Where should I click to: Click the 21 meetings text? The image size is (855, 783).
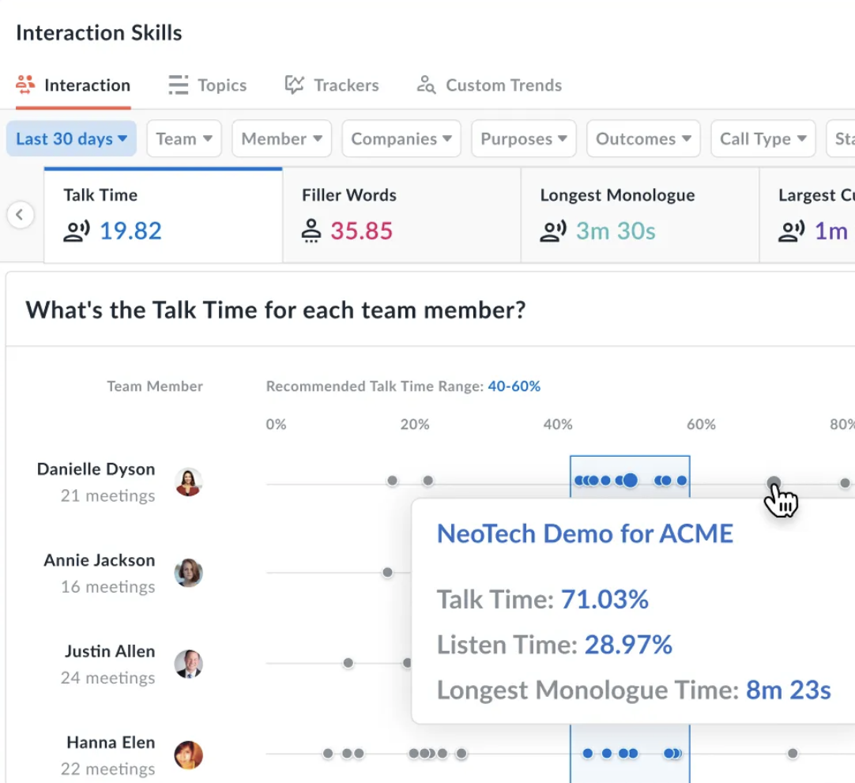tap(108, 495)
